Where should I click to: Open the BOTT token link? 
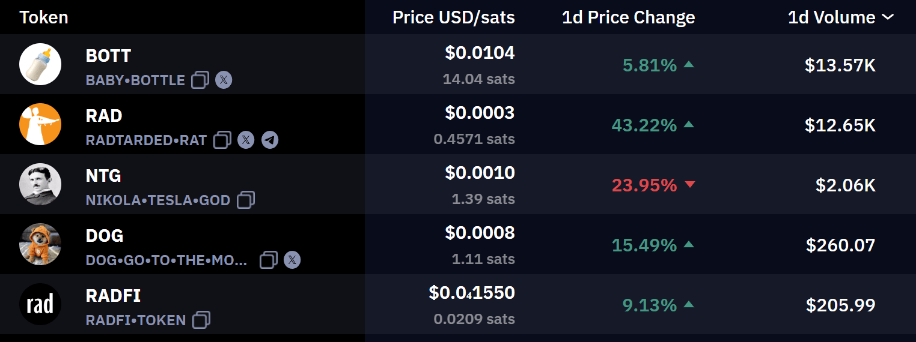pyautogui.click(x=108, y=56)
